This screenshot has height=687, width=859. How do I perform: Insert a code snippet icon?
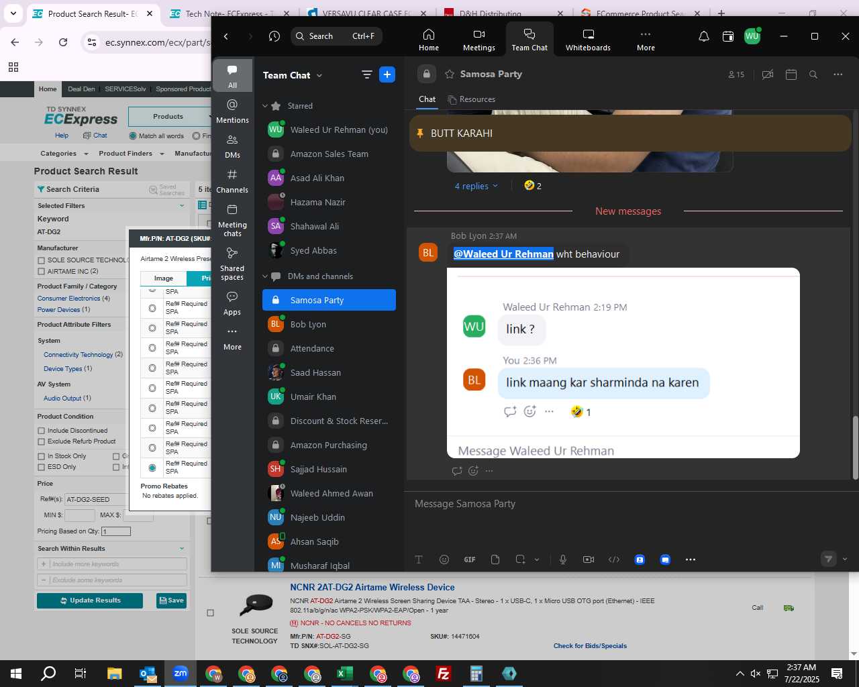614,560
